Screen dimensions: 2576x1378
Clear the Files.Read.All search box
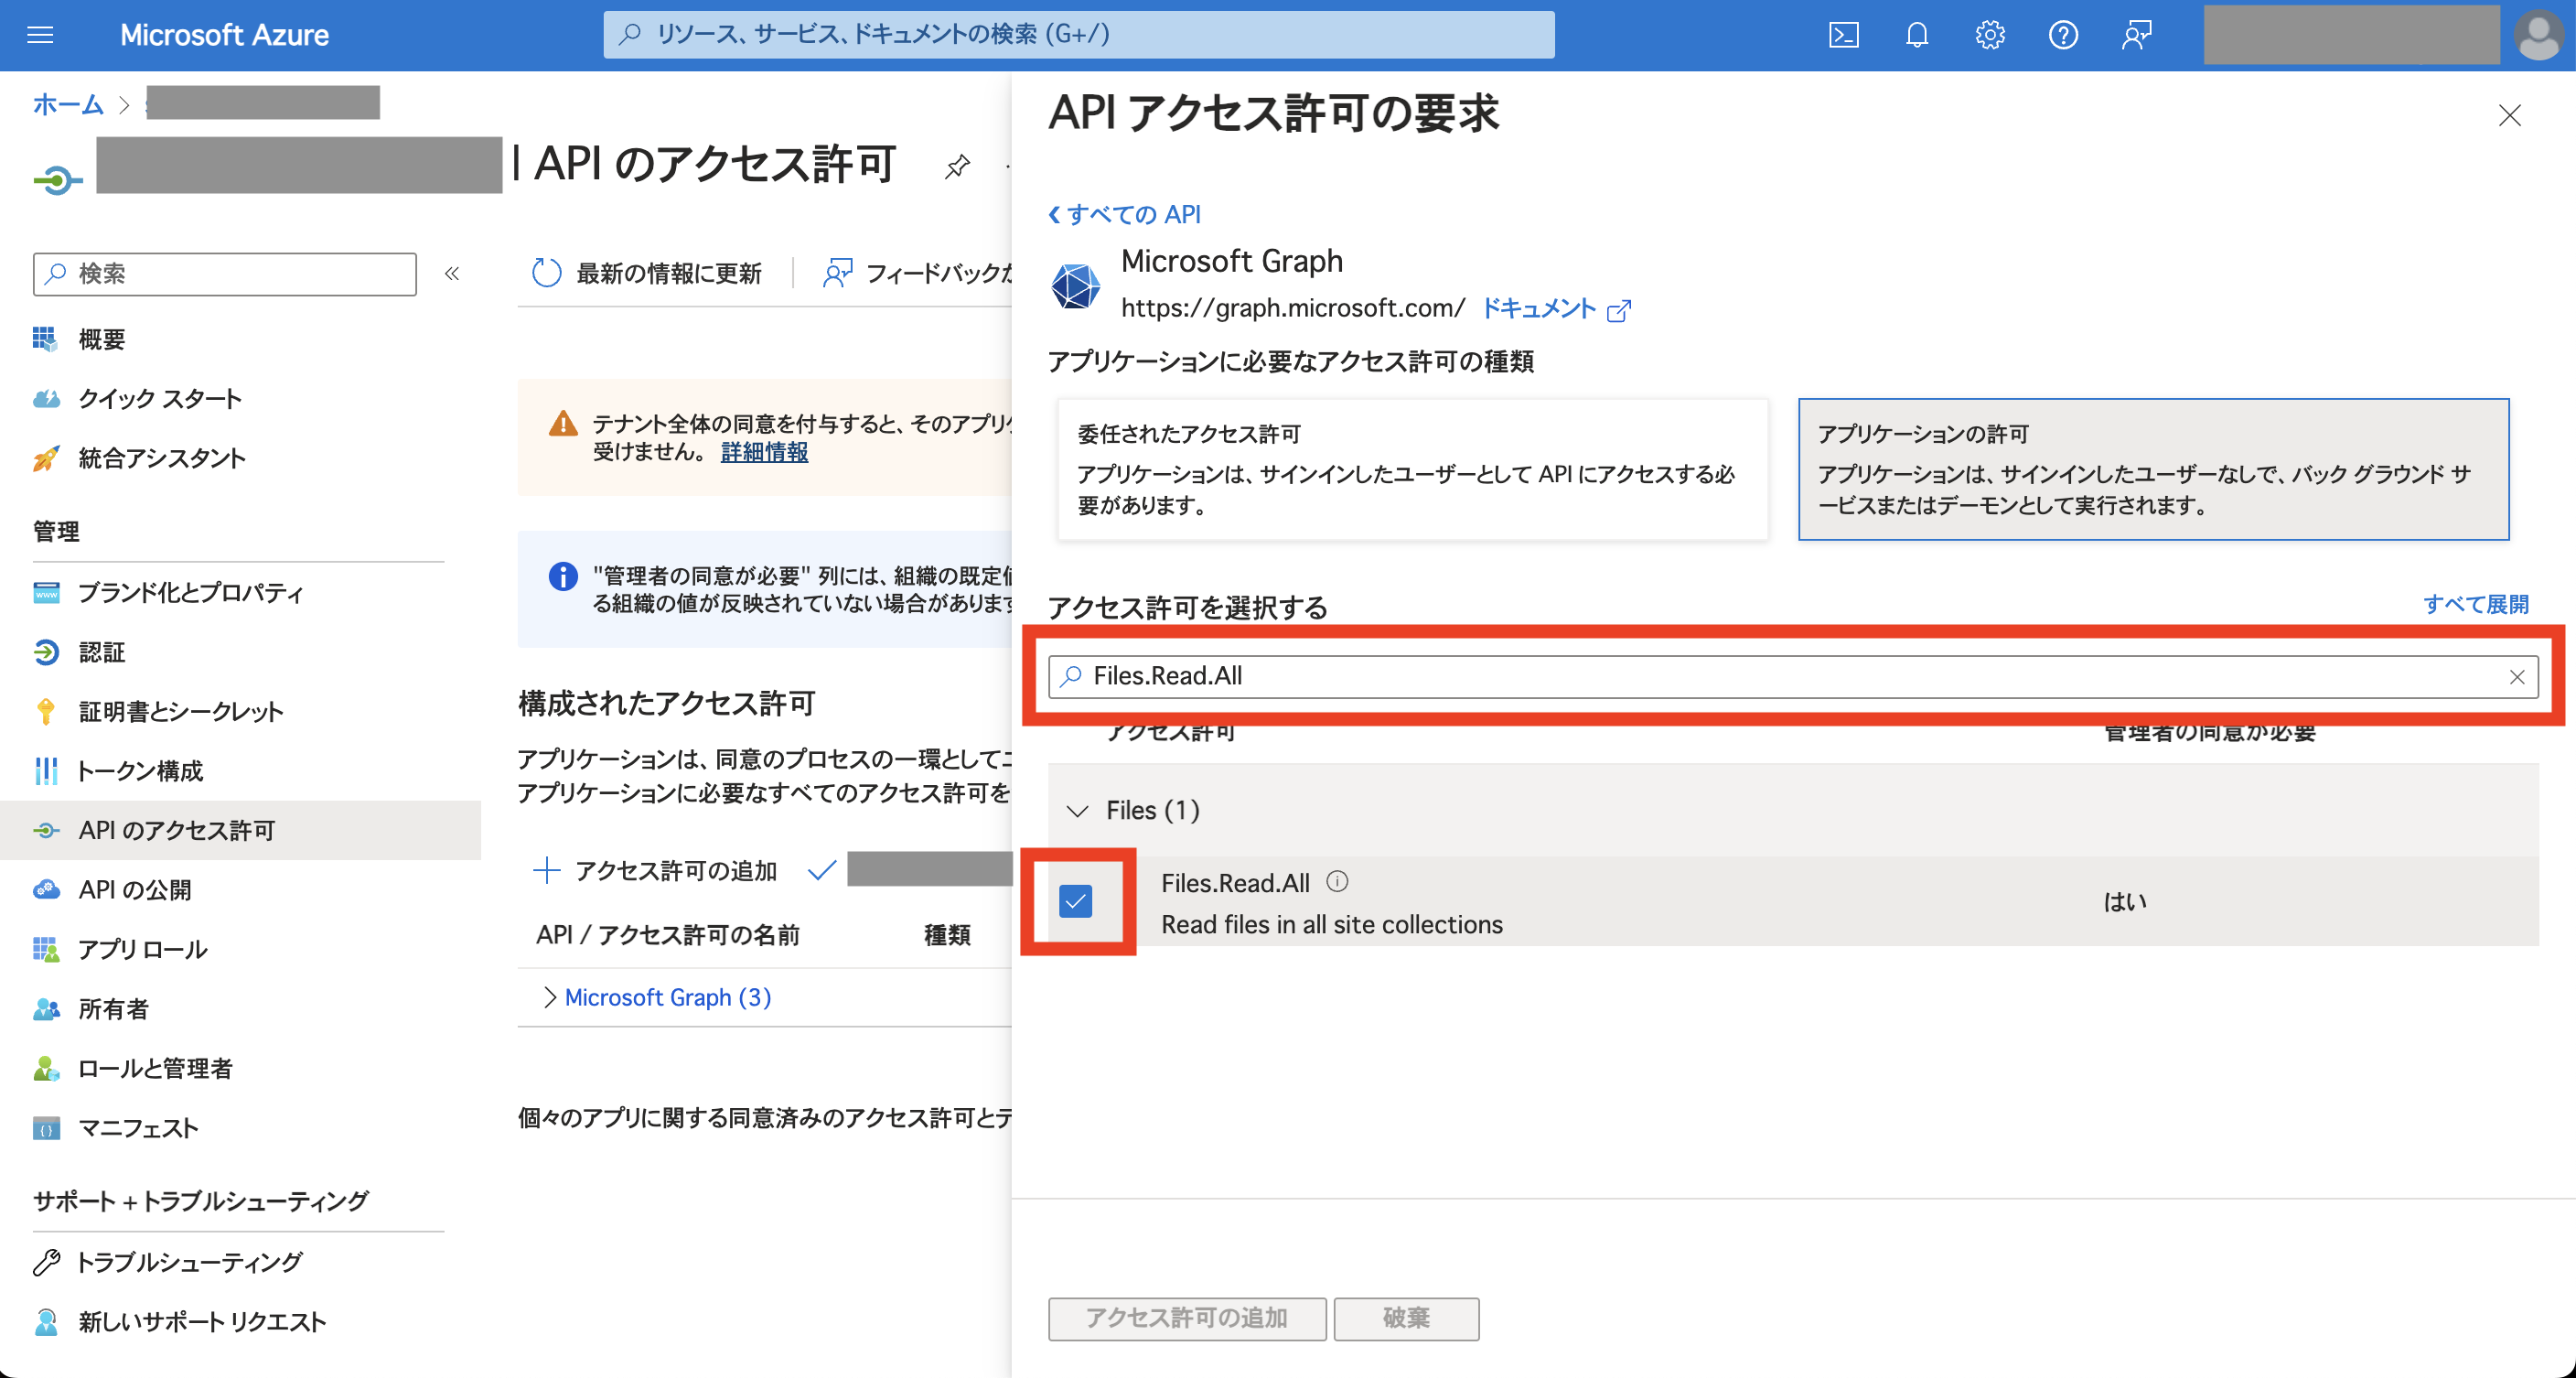[2517, 677]
